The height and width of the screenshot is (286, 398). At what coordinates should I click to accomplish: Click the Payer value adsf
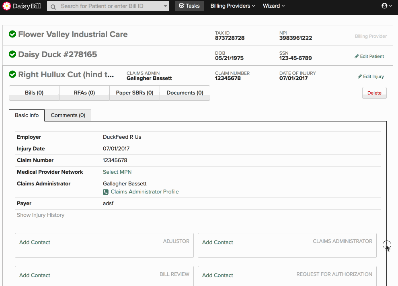point(108,204)
